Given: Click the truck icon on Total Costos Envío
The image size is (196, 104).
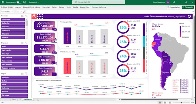Looking at the screenshot, I should click(x=54, y=63).
